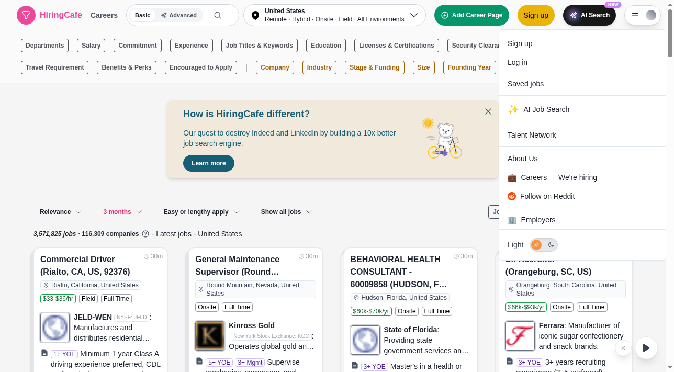Open the Education filter
The image size is (674, 372).
coord(326,46)
